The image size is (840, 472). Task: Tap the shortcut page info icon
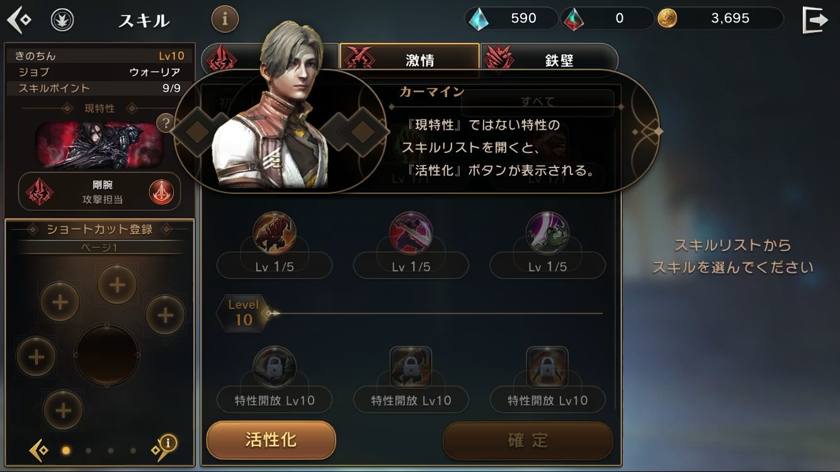(x=167, y=443)
